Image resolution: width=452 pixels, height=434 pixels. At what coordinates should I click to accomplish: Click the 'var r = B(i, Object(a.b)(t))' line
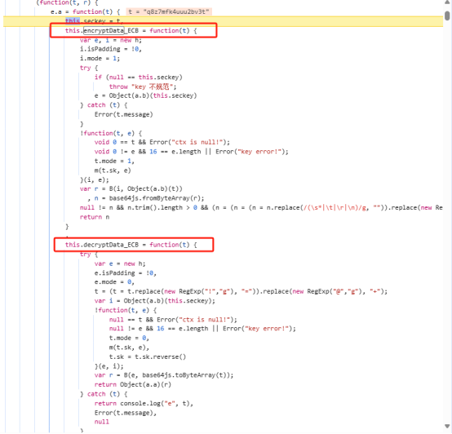coord(131,189)
